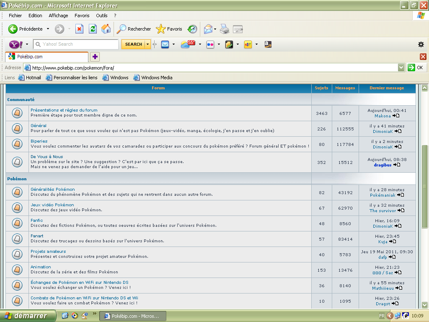Image resolution: width=429 pixels, height=322 pixels.
Task: Open Yahoo toolbar settings gear
Action: pyautogui.click(x=421, y=44)
